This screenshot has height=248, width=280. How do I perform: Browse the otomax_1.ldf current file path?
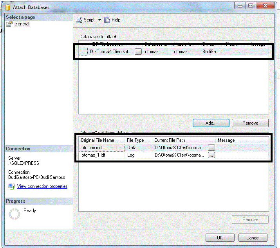click(x=211, y=155)
